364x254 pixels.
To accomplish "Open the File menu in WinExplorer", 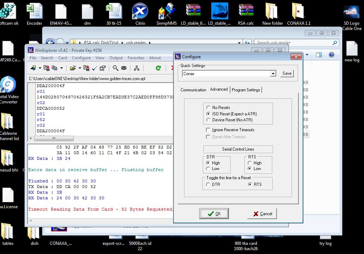I will (33, 58).
